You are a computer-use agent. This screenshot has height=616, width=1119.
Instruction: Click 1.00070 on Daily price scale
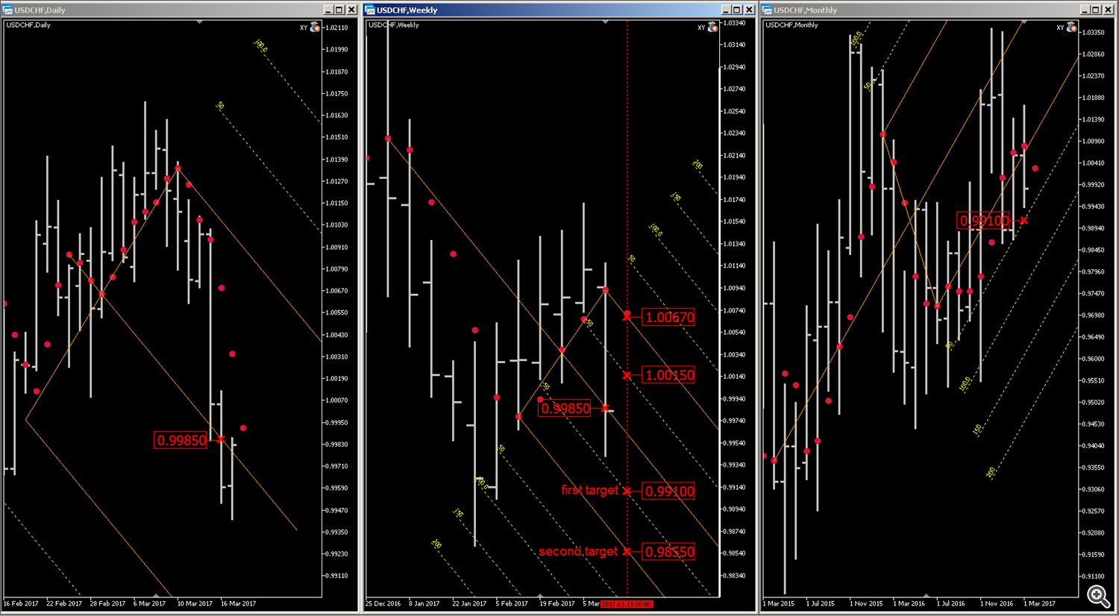point(337,400)
